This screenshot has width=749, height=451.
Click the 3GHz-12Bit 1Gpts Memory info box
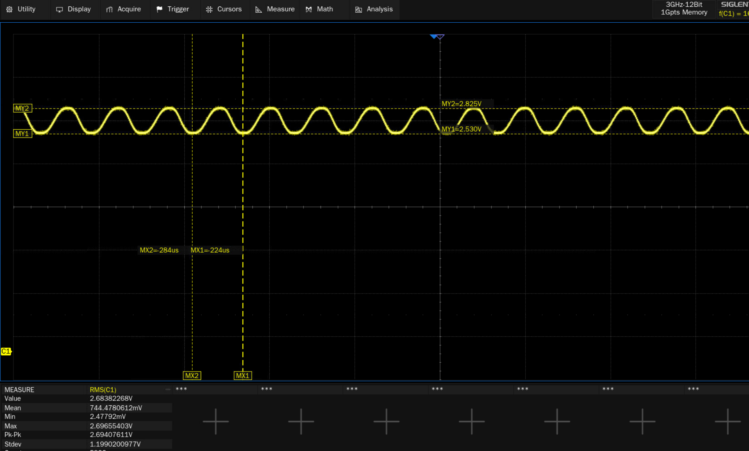[x=684, y=9]
